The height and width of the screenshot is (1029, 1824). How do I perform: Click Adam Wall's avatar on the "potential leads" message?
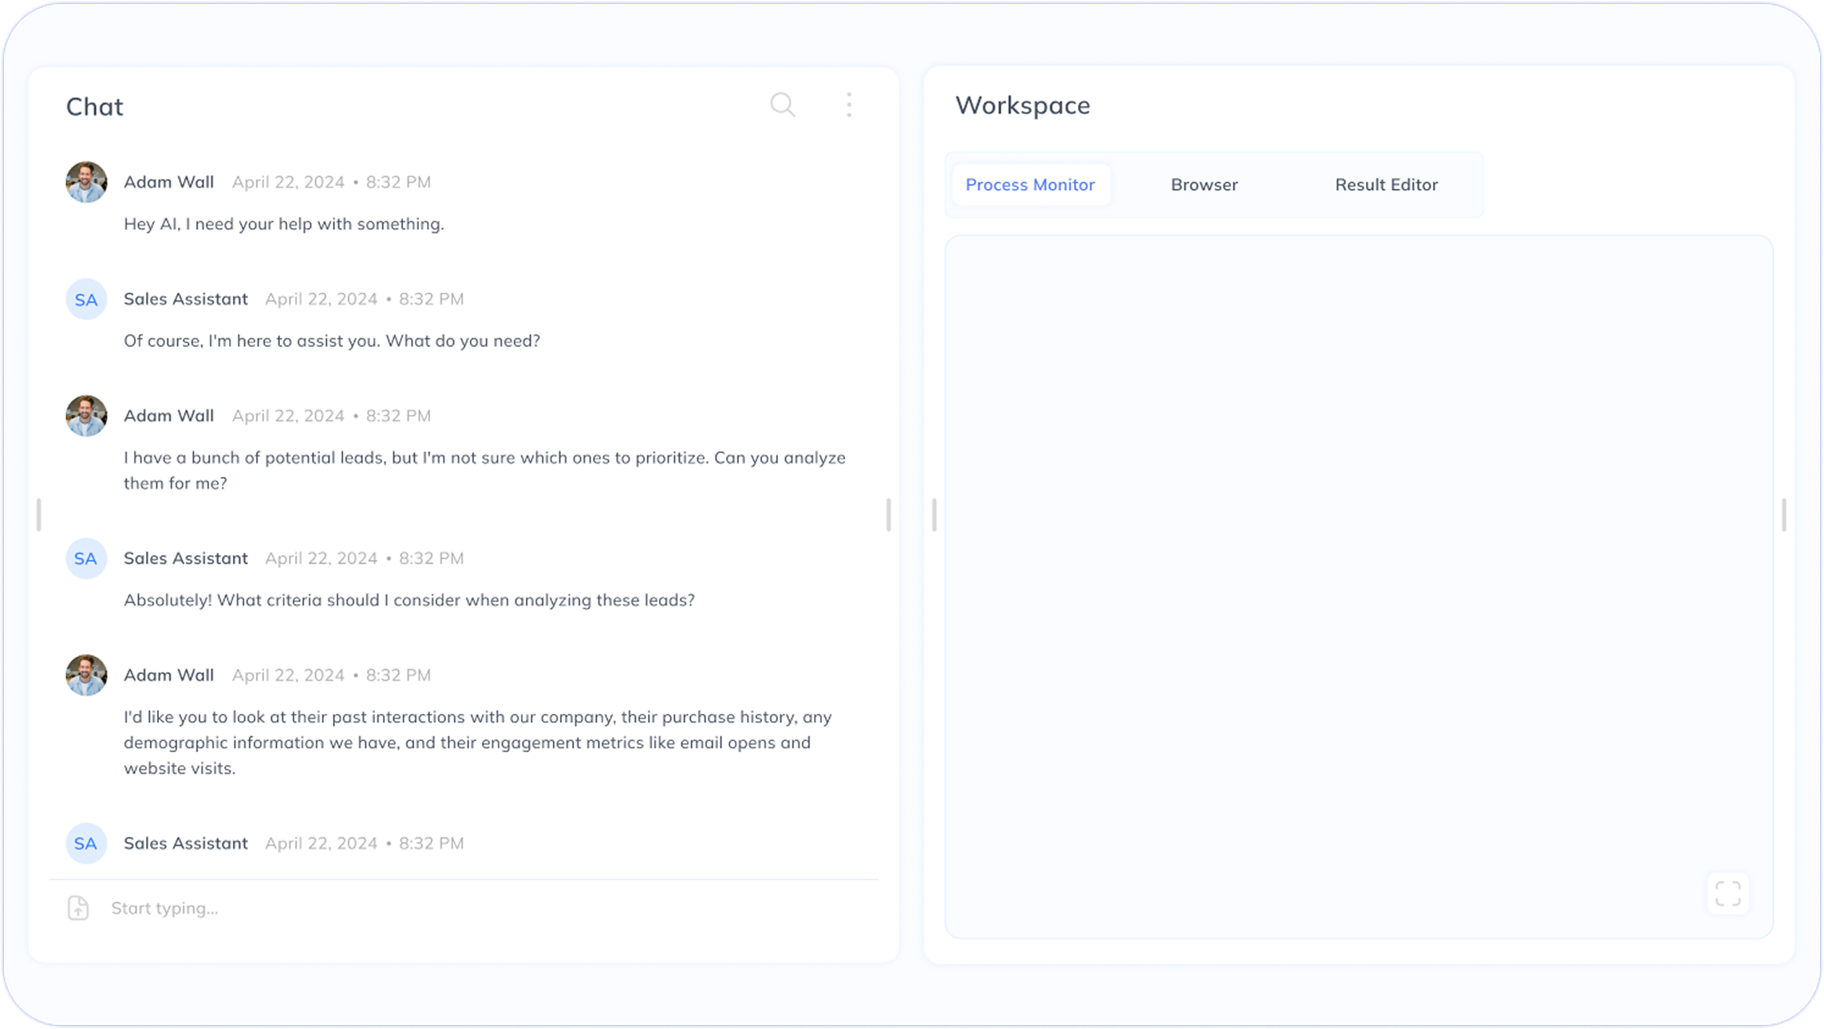coord(86,416)
